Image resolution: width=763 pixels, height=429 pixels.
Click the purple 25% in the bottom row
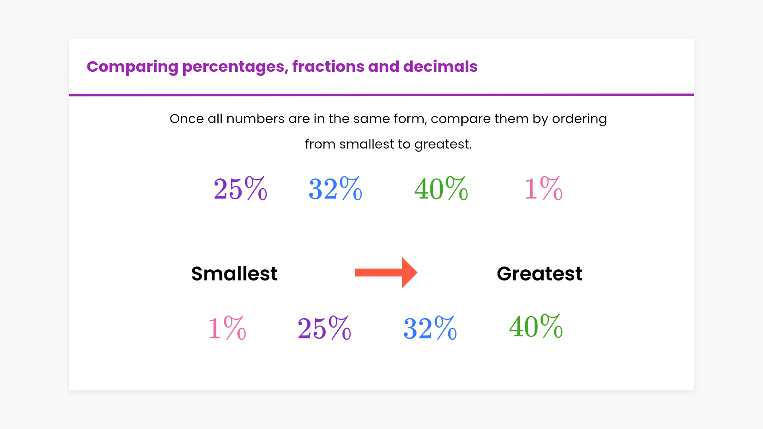(324, 328)
